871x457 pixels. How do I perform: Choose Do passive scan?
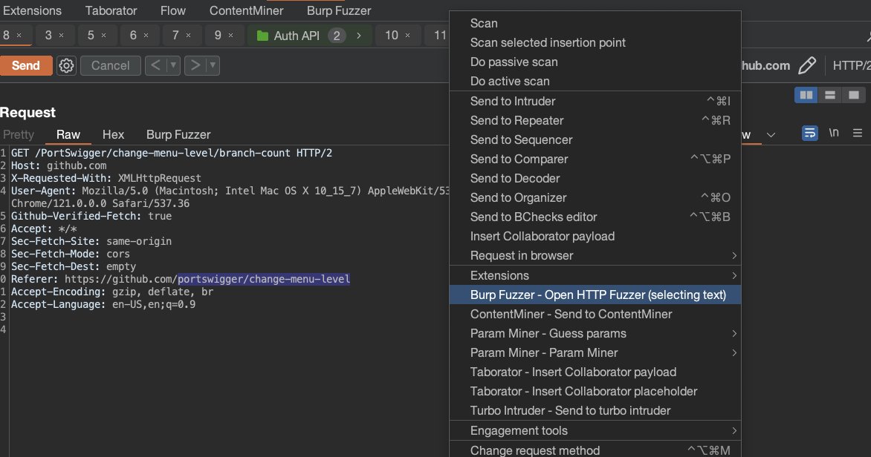tap(595, 62)
